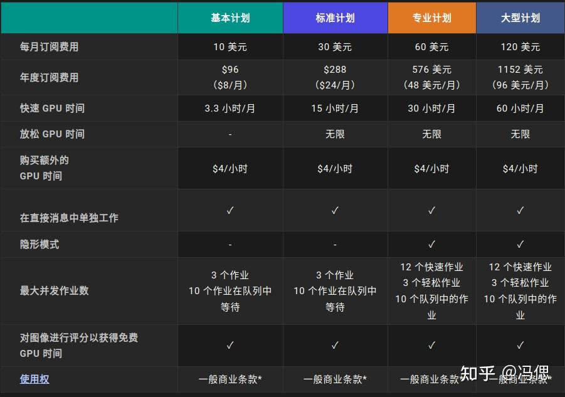Click the 标准计划 checkmark for 在直接消息中单独工作
The width and height of the screenshot is (565, 397).
(335, 210)
